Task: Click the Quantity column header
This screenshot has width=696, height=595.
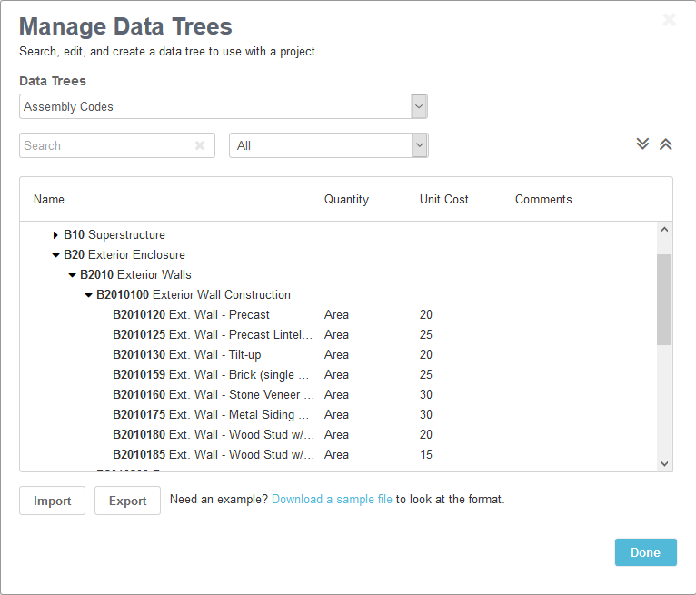Action: pos(346,199)
